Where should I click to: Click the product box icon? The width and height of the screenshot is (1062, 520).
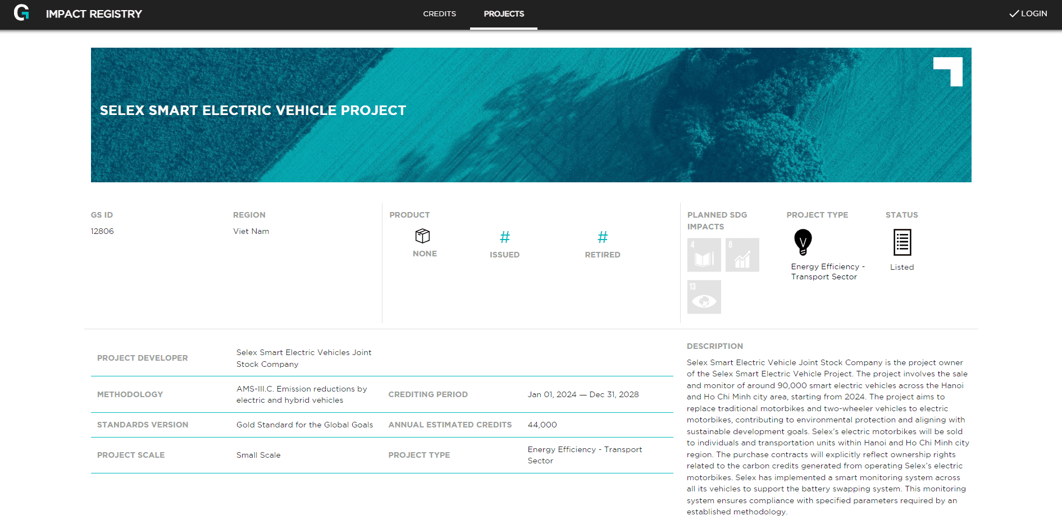point(423,236)
